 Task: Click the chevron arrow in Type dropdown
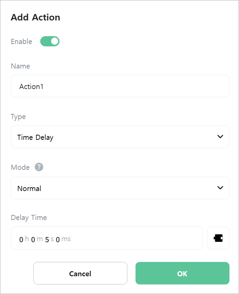(x=220, y=137)
